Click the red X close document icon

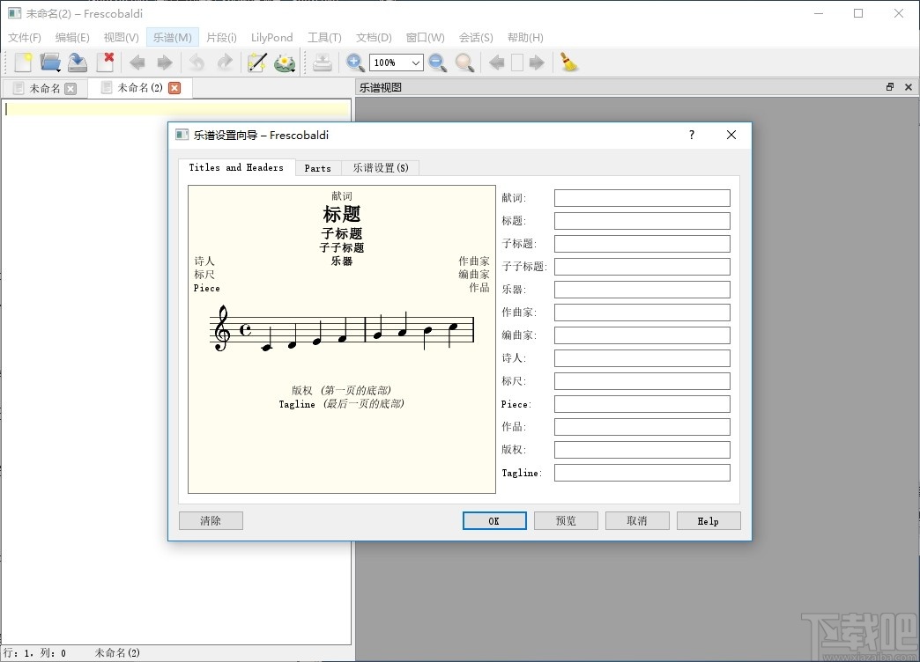[x=106, y=63]
